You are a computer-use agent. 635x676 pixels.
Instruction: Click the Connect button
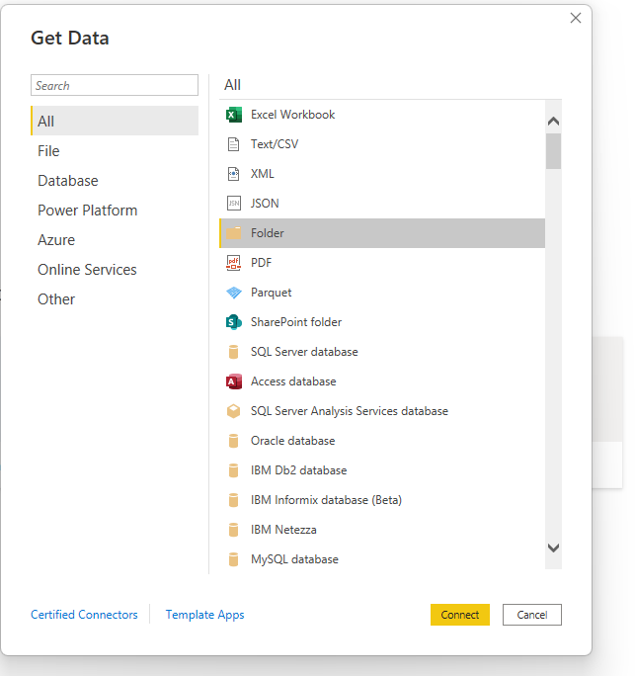460,615
